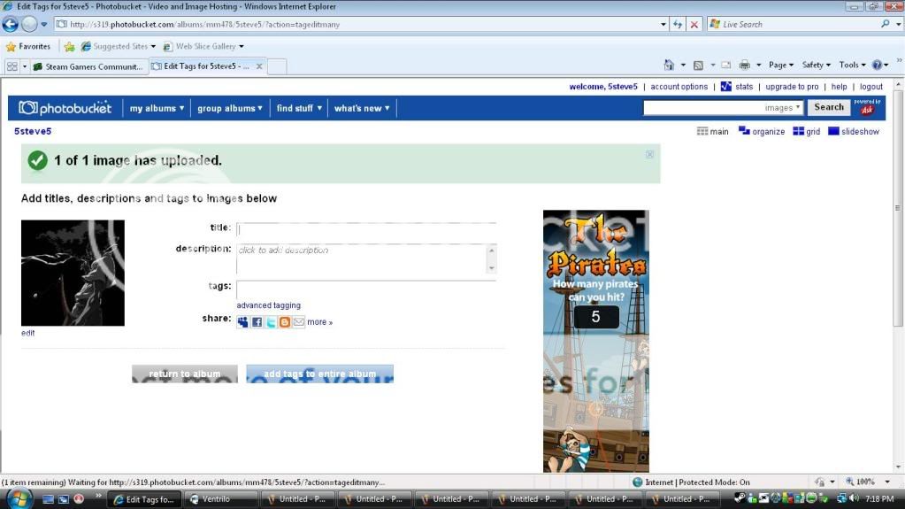Viewport: 905px width, 509px height.
Task: Share image via the MySpace icon
Action: pyautogui.click(x=242, y=322)
